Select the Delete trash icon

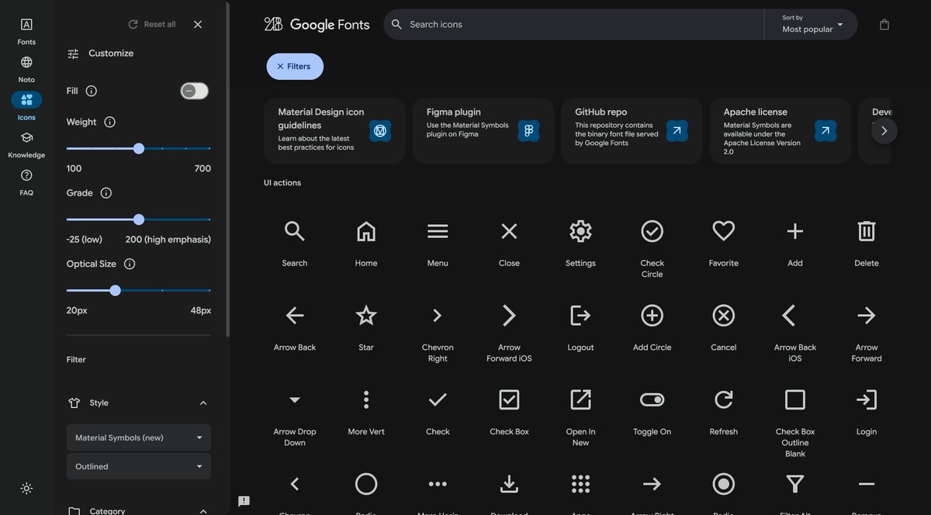[867, 231]
